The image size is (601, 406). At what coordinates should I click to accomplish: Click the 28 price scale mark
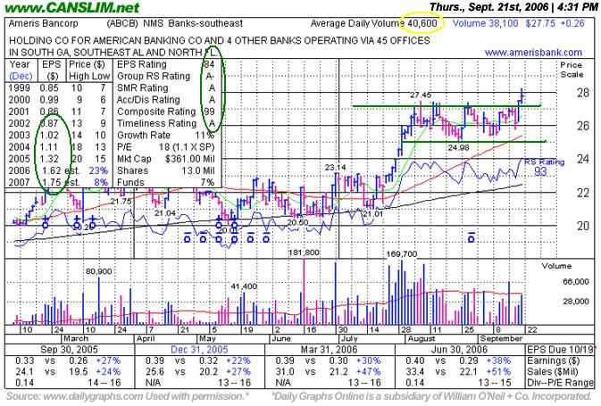coord(583,93)
